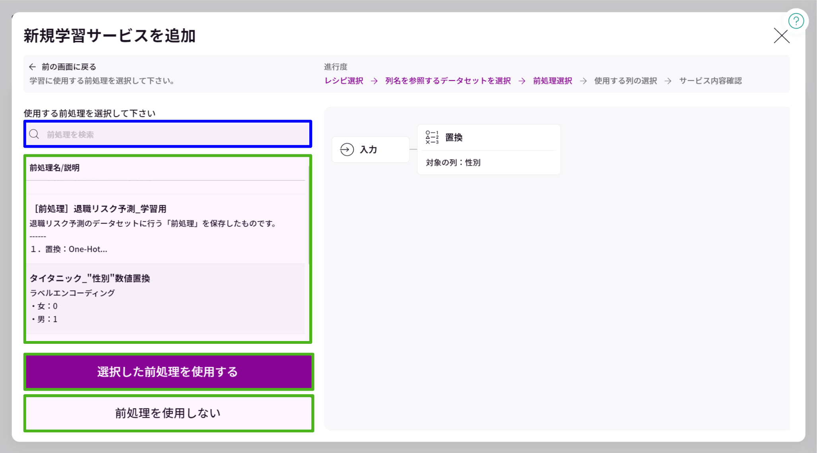Viewport: 817px width, 453px height.
Task: Click the back arrow next to 前の画面に戻る
Action: 33,66
